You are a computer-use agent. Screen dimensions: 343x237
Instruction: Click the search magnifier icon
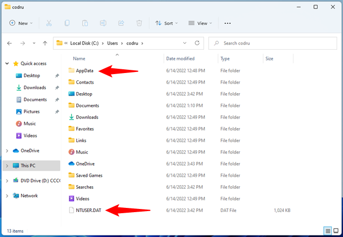(x=216, y=43)
